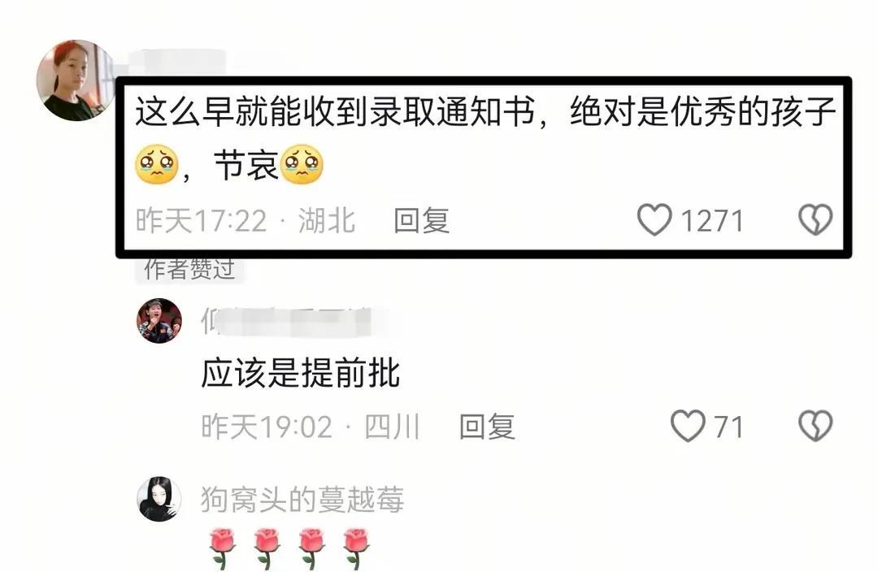Tap the 作者赞过 label
The width and height of the screenshot is (878, 572).
coord(189,269)
